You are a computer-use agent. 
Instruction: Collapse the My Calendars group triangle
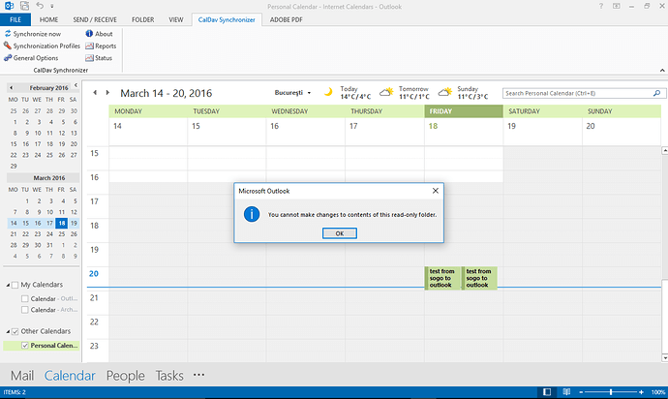point(8,285)
